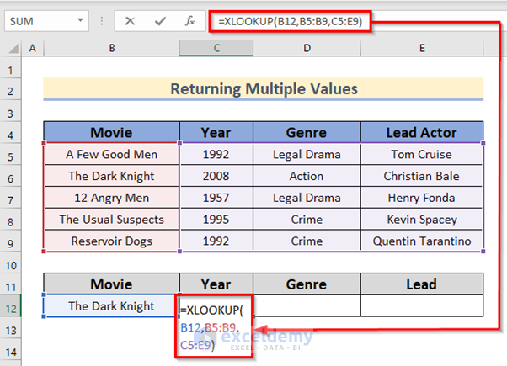The width and height of the screenshot is (507, 366).
Task: Click the Returning Multiple Values title cell
Action: pyautogui.click(x=264, y=88)
